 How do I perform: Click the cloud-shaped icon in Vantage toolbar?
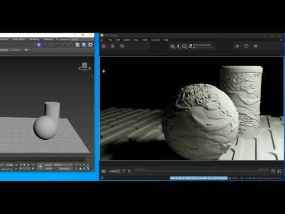coord(113,46)
